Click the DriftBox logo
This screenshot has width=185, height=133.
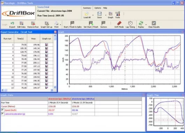click(18, 13)
